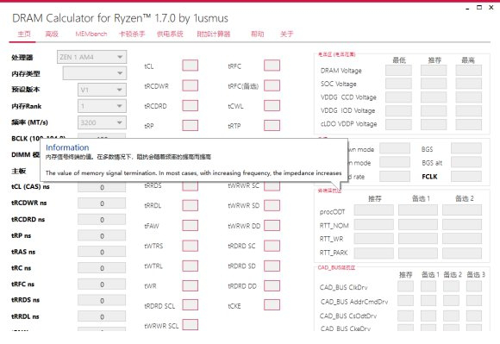Click the BGS alt value field
The image size is (500, 344).
466,162
